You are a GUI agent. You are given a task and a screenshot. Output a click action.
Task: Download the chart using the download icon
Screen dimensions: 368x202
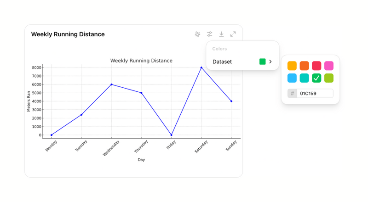pyautogui.click(x=221, y=34)
